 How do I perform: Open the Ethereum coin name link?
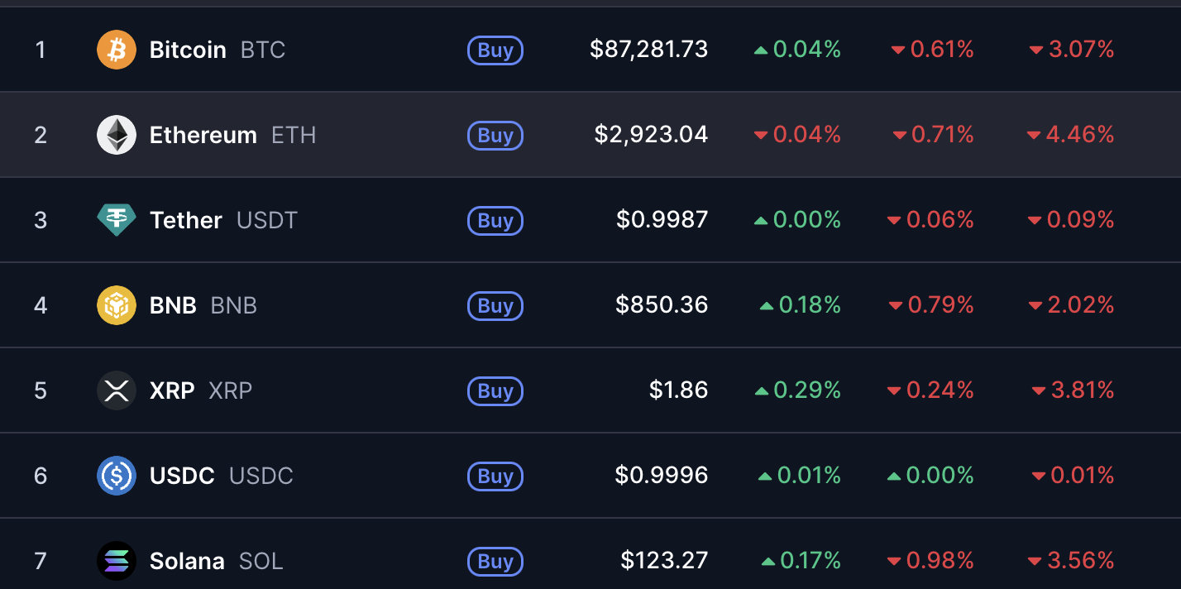202,135
